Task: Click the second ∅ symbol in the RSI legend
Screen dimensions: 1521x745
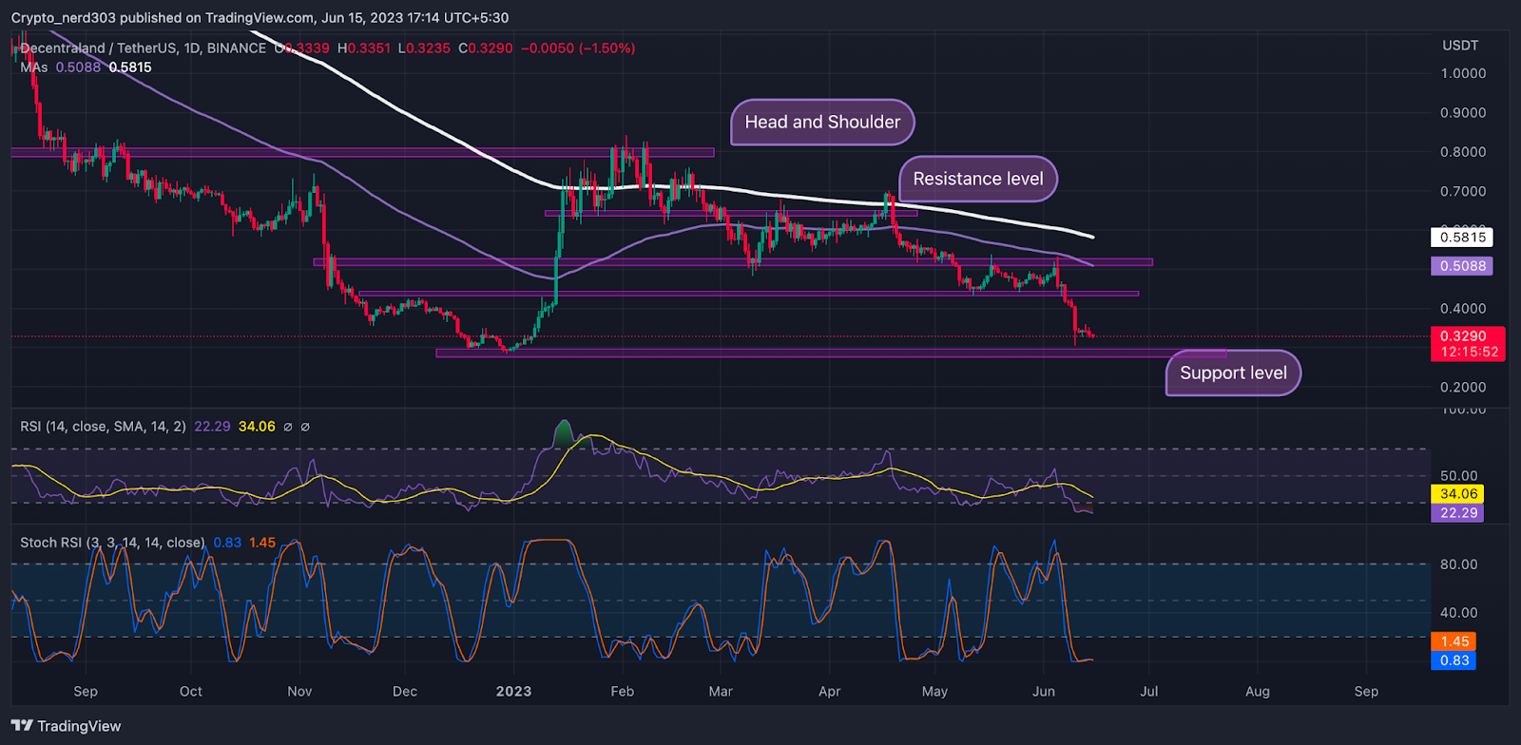Action: [x=305, y=427]
